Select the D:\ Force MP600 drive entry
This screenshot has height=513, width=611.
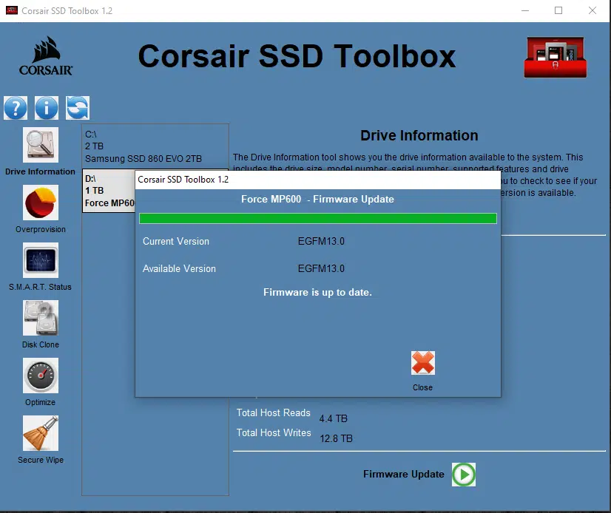point(109,191)
